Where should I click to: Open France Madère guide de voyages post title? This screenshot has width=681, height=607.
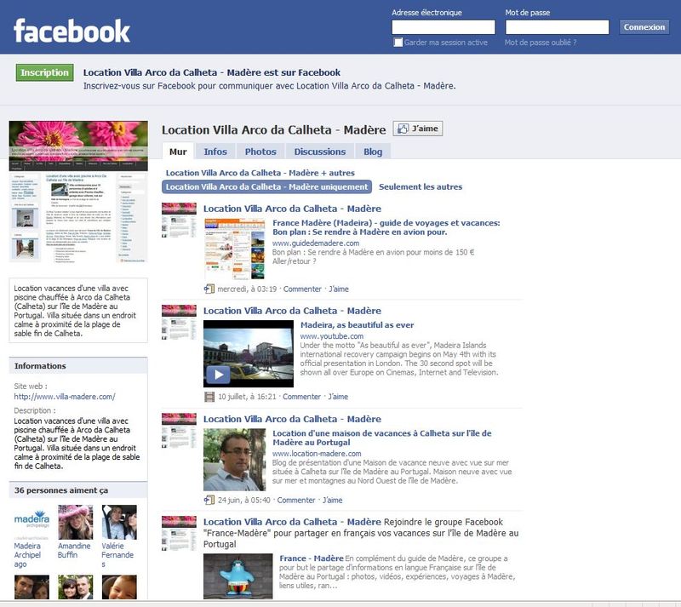tap(386, 227)
